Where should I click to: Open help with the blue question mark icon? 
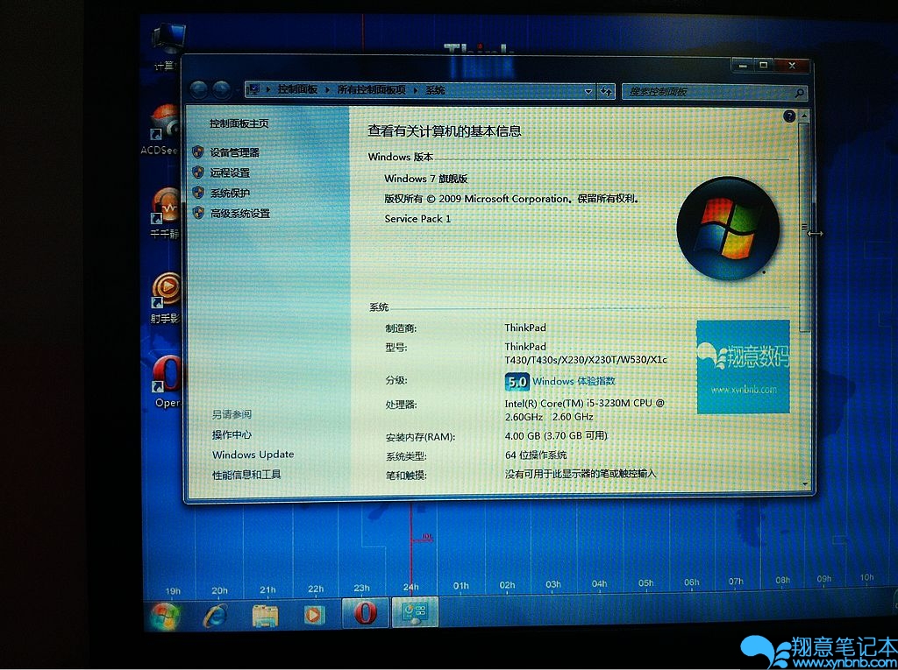coord(789,116)
